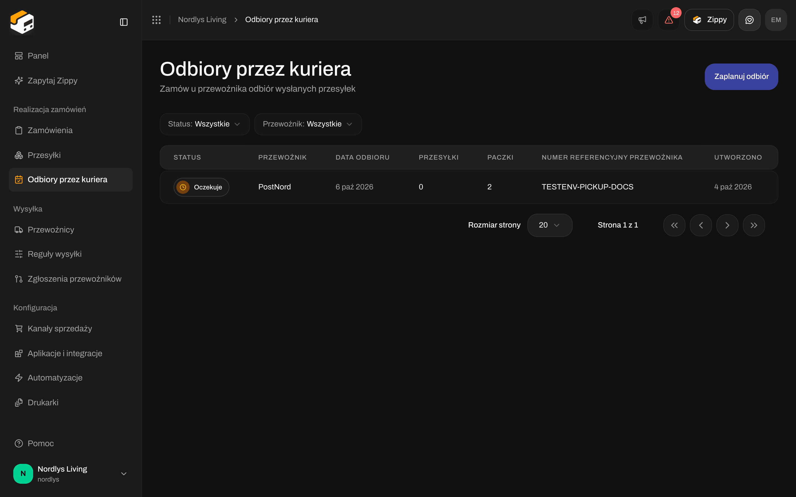Go to first page with double-left arrows

(674, 225)
